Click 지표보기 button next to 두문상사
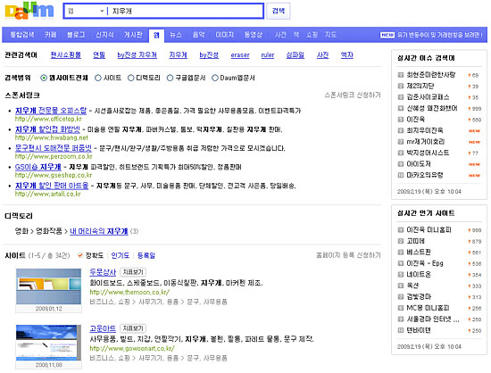The image size is (491, 373). pos(133,272)
